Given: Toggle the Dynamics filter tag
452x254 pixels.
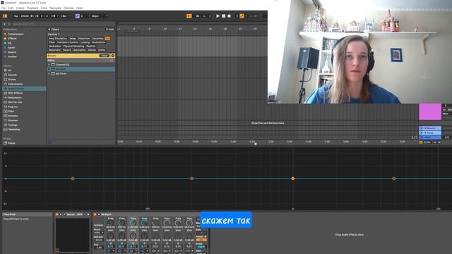Looking at the screenshot, I should click(97, 38).
